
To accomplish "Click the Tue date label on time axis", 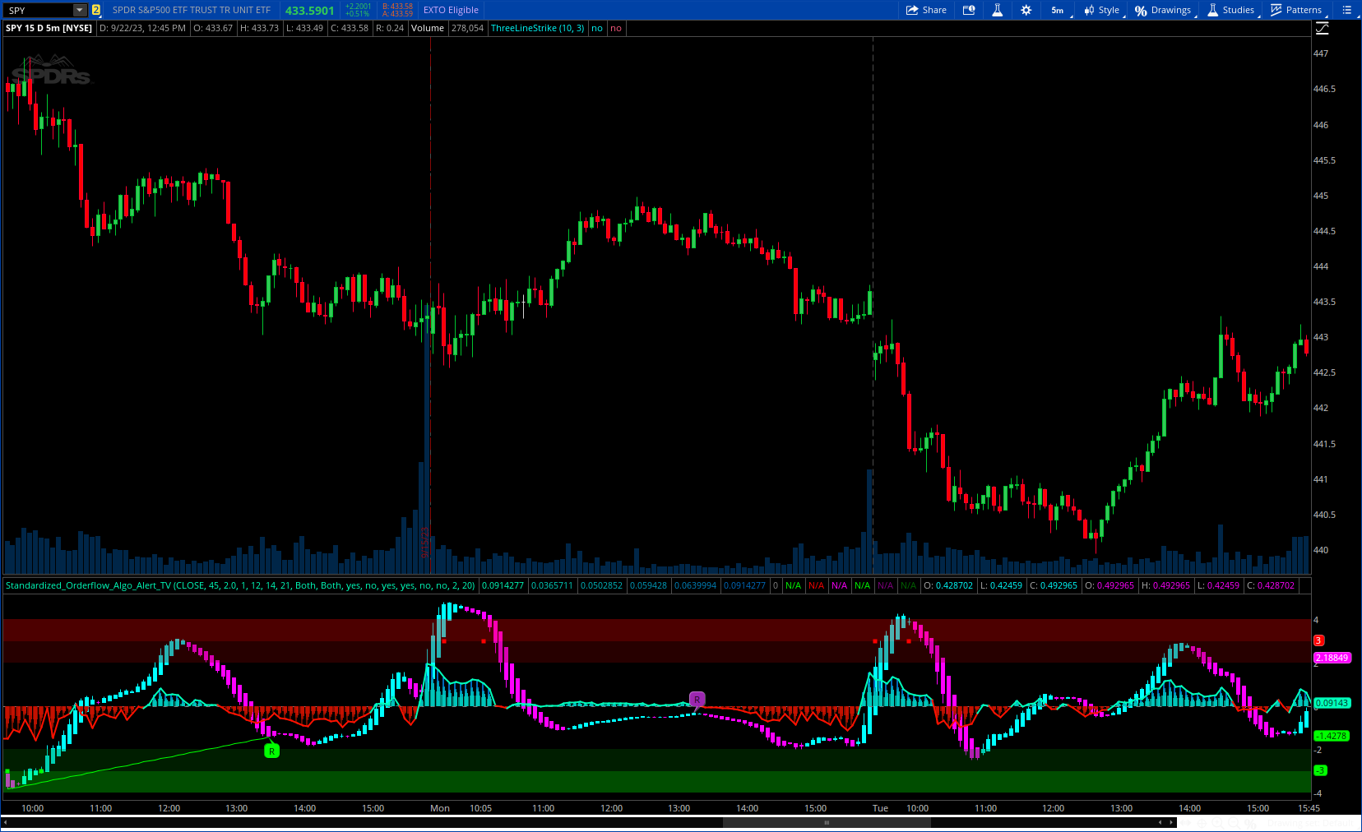I will pos(880,808).
